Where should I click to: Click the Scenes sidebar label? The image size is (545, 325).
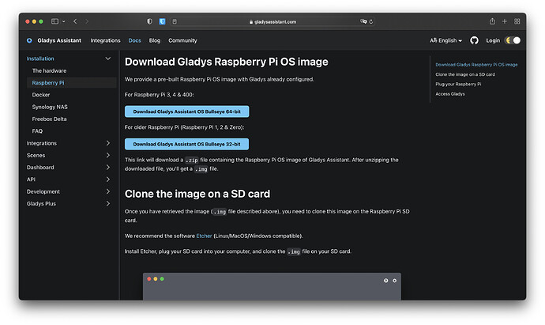(x=36, y=155)
